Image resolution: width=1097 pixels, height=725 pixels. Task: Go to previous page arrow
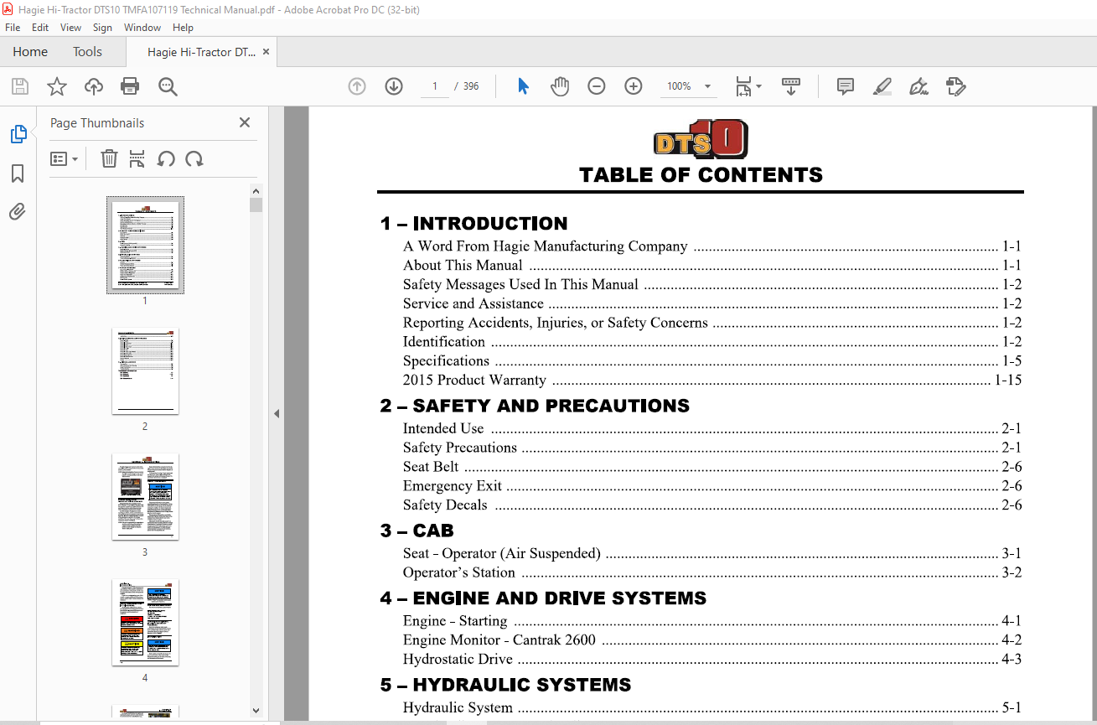coord(357,86)
